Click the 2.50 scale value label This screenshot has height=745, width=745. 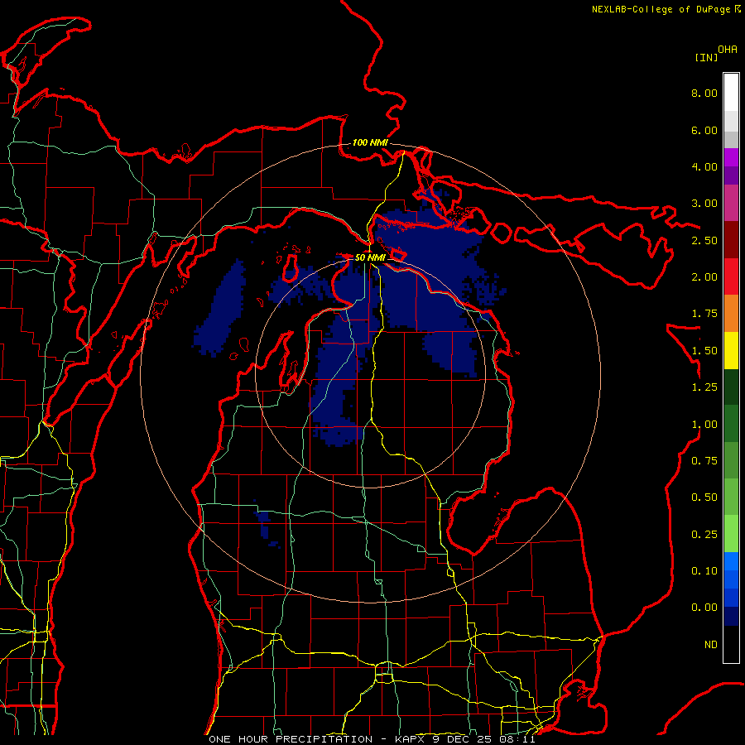click(704, 240)
